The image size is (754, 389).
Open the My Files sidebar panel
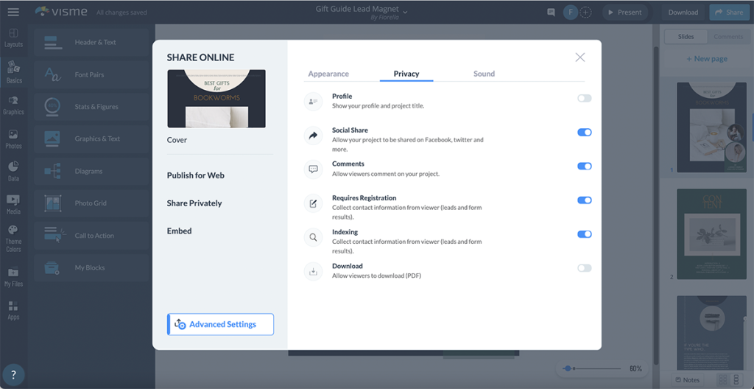click(13, 276)
